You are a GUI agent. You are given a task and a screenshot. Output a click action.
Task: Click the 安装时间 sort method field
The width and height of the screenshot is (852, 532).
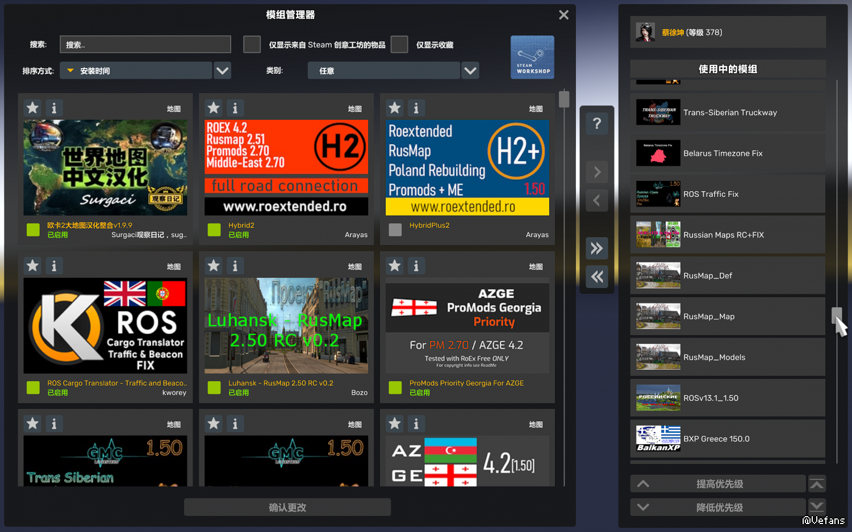pos(136,70)
